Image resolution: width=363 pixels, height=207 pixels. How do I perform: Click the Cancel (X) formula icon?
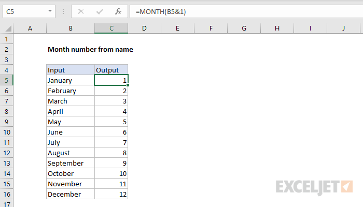(81, 11)
